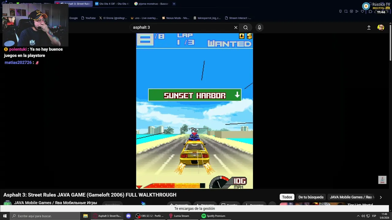Click the upload arrow icon in YouTube header
Viewport: 392px width, 220px height.
[x=369, y=28]
